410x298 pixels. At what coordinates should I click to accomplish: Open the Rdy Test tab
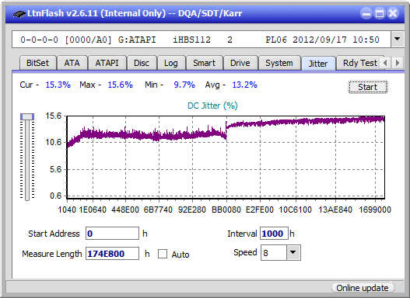click(x=359, y=63)
